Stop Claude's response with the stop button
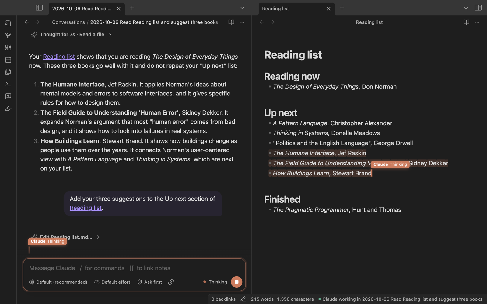The width and height of the screenshot is (487, 304). [236, 282]
